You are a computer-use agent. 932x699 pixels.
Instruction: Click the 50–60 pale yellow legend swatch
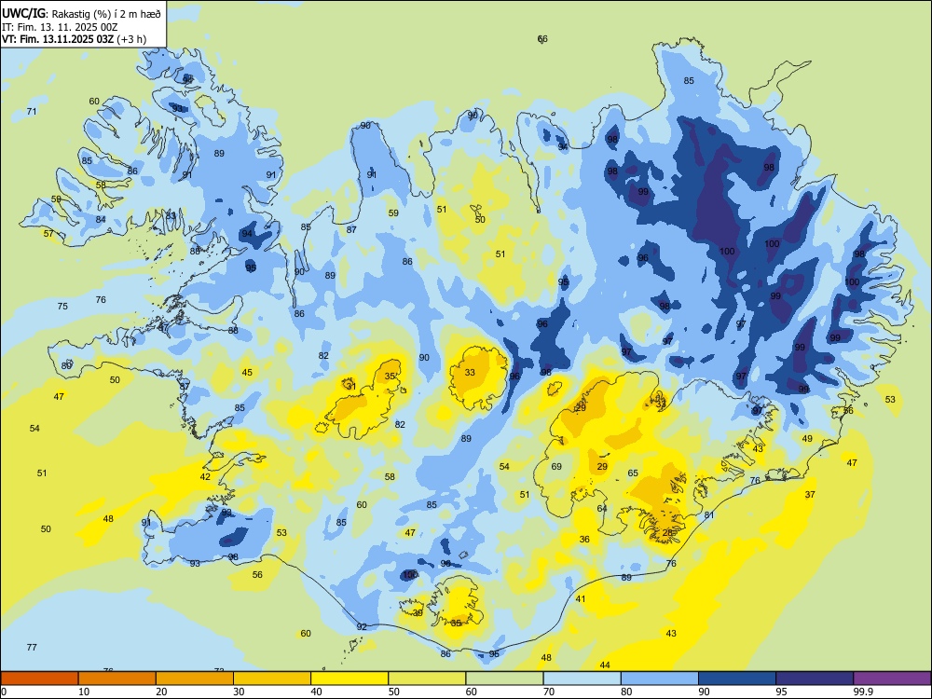427,678
